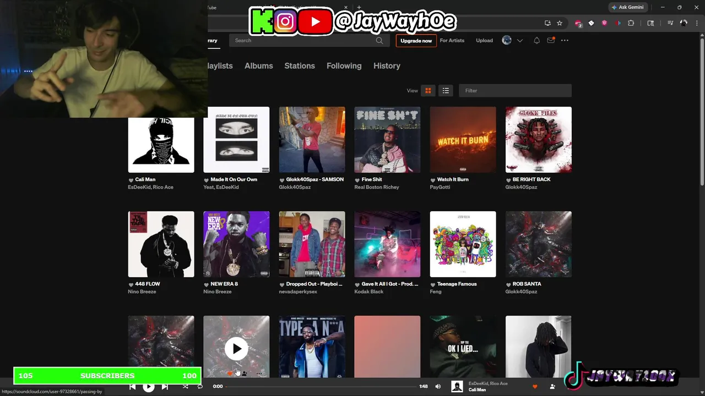Viewport: 705px width, 396px height.
Task: Open the Cali Man track artwork
Action: point(161,145)
